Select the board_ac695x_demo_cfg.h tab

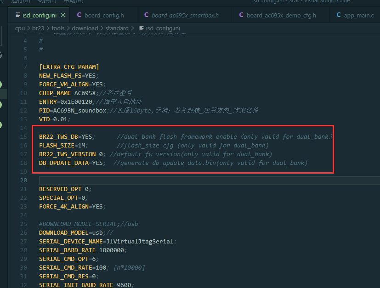pyautogui.click(x=280, y=15)
